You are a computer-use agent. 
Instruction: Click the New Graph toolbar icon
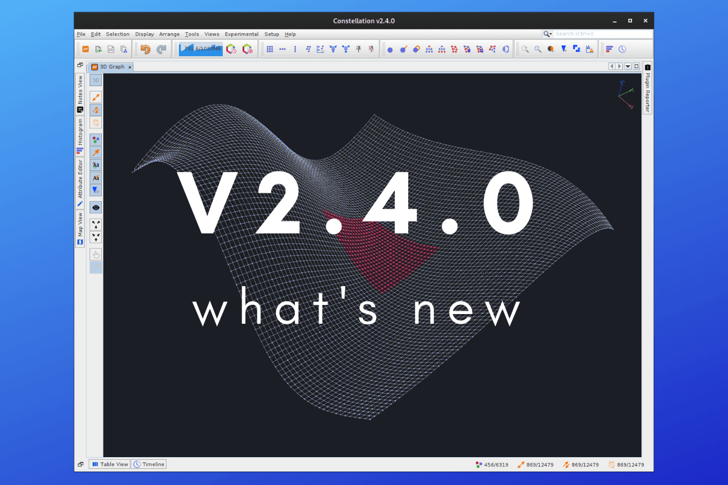86,50
